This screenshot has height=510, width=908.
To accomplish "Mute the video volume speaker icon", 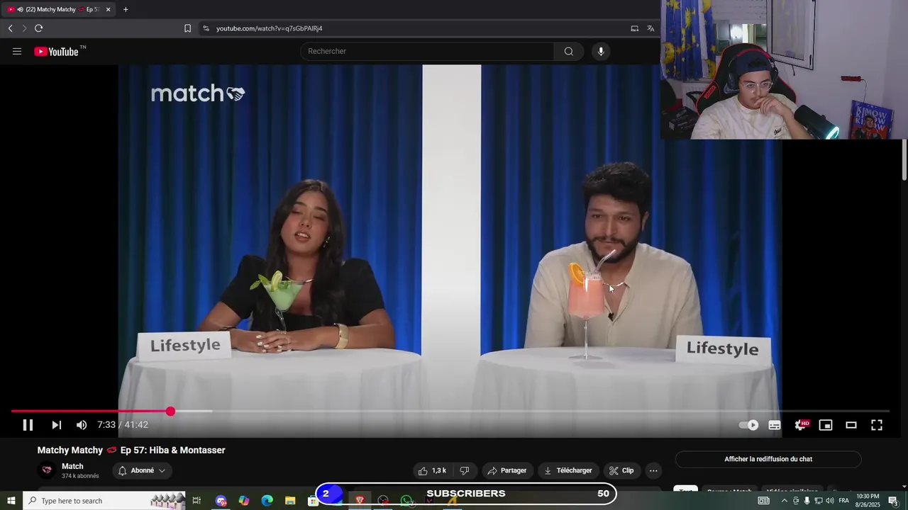I will tap(82, 425).
